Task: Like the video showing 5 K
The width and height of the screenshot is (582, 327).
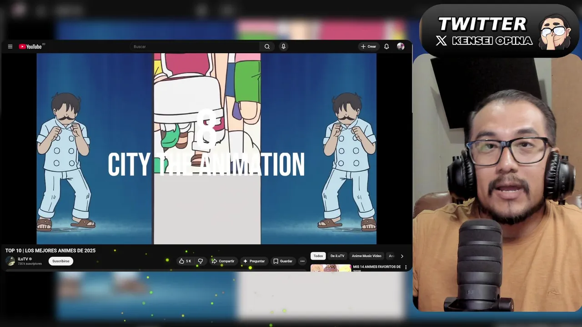Action: [185, 261]
